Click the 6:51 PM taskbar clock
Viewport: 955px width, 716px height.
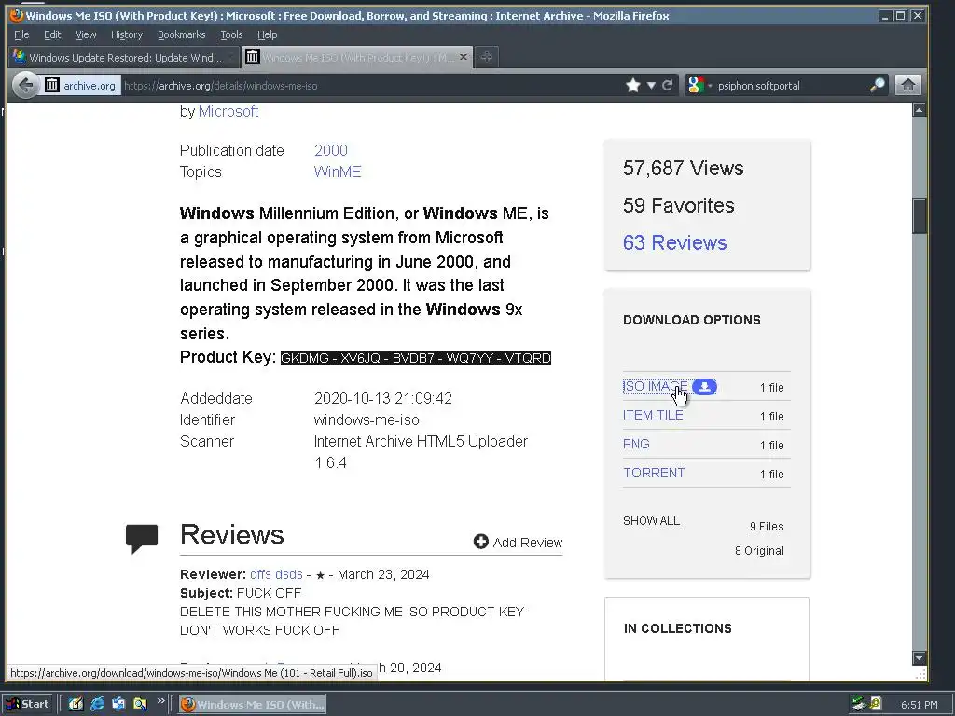pyautogui.click(x=919, y=705)
